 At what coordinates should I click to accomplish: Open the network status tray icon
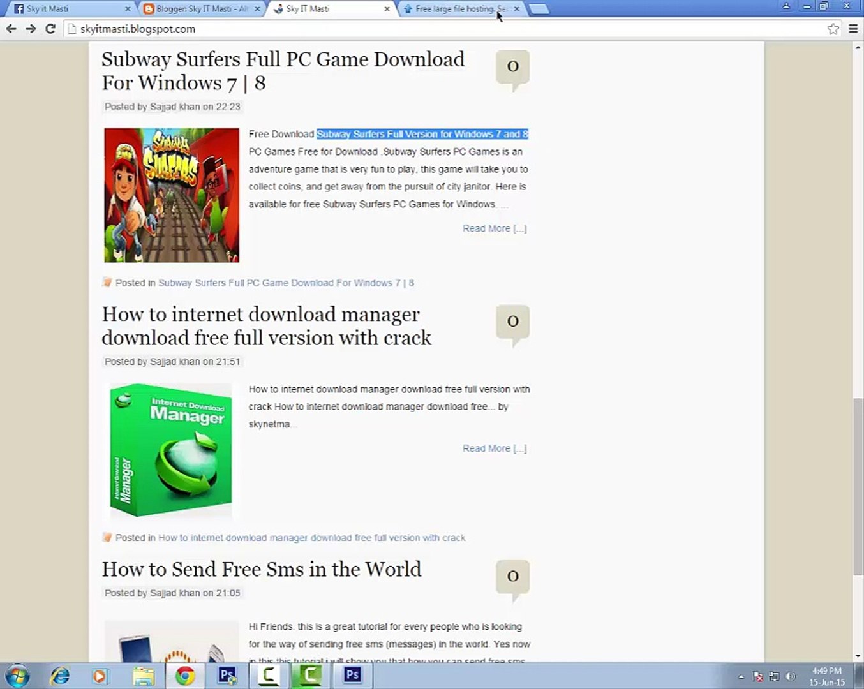774,676
